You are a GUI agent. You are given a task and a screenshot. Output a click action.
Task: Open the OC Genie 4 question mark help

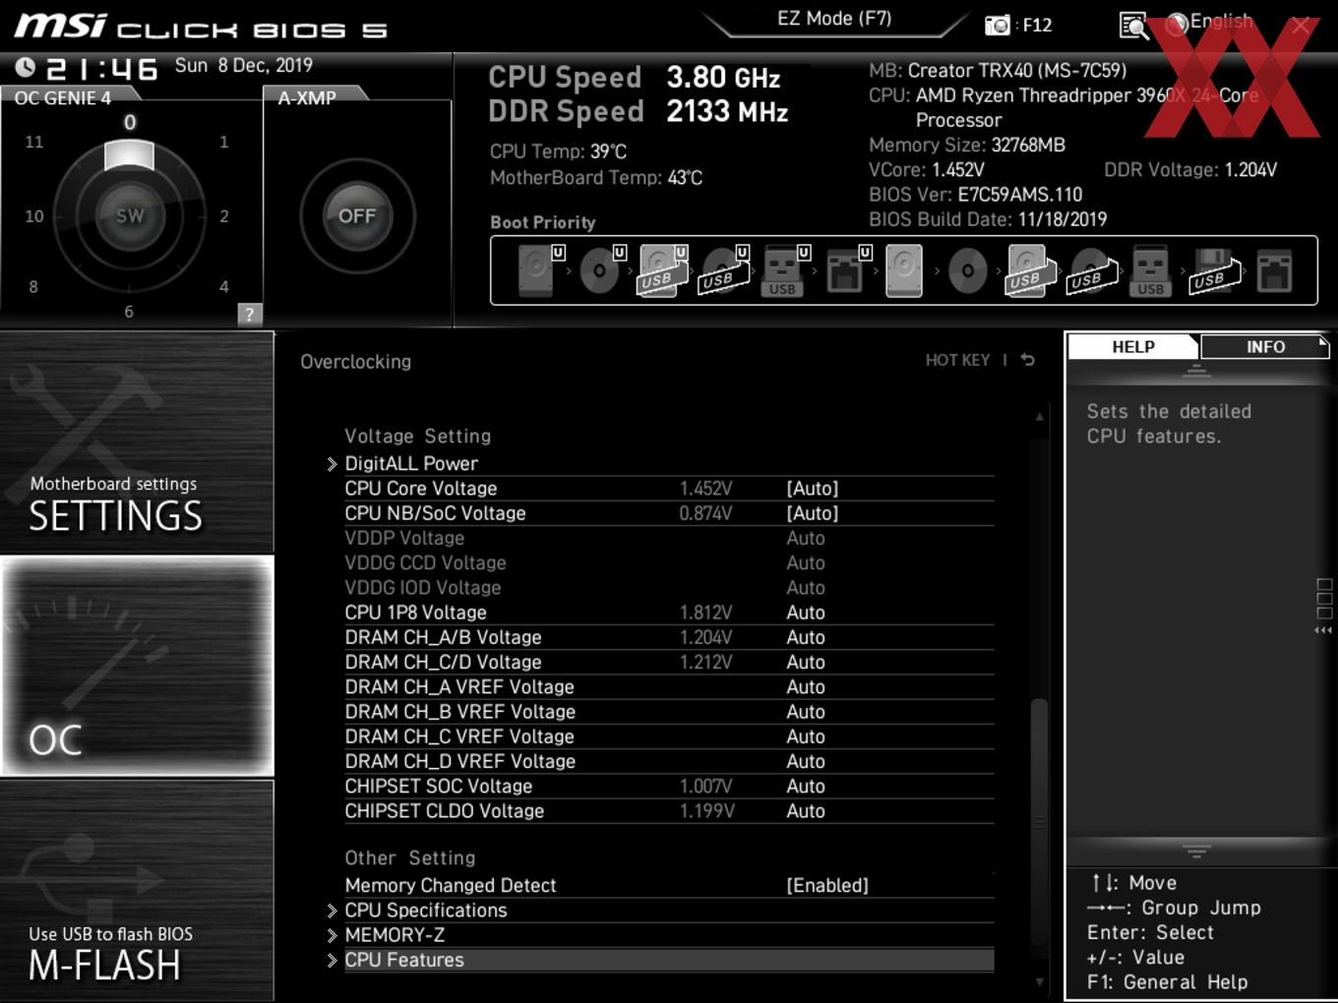point(250,315)
